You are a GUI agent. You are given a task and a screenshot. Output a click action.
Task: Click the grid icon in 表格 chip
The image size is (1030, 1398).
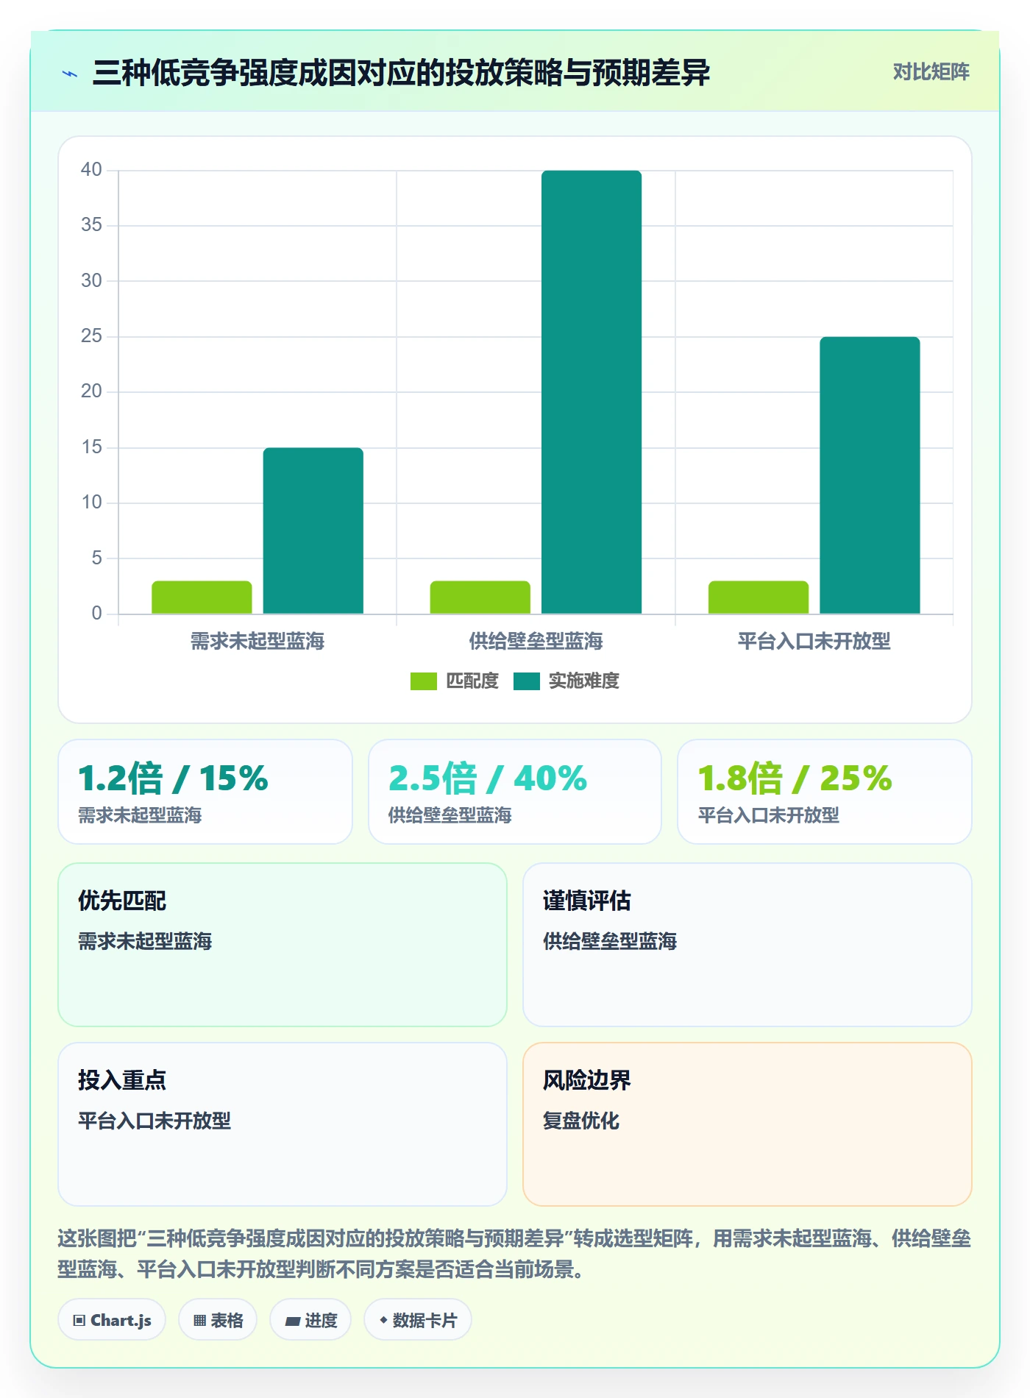(x=199, y=1321)
